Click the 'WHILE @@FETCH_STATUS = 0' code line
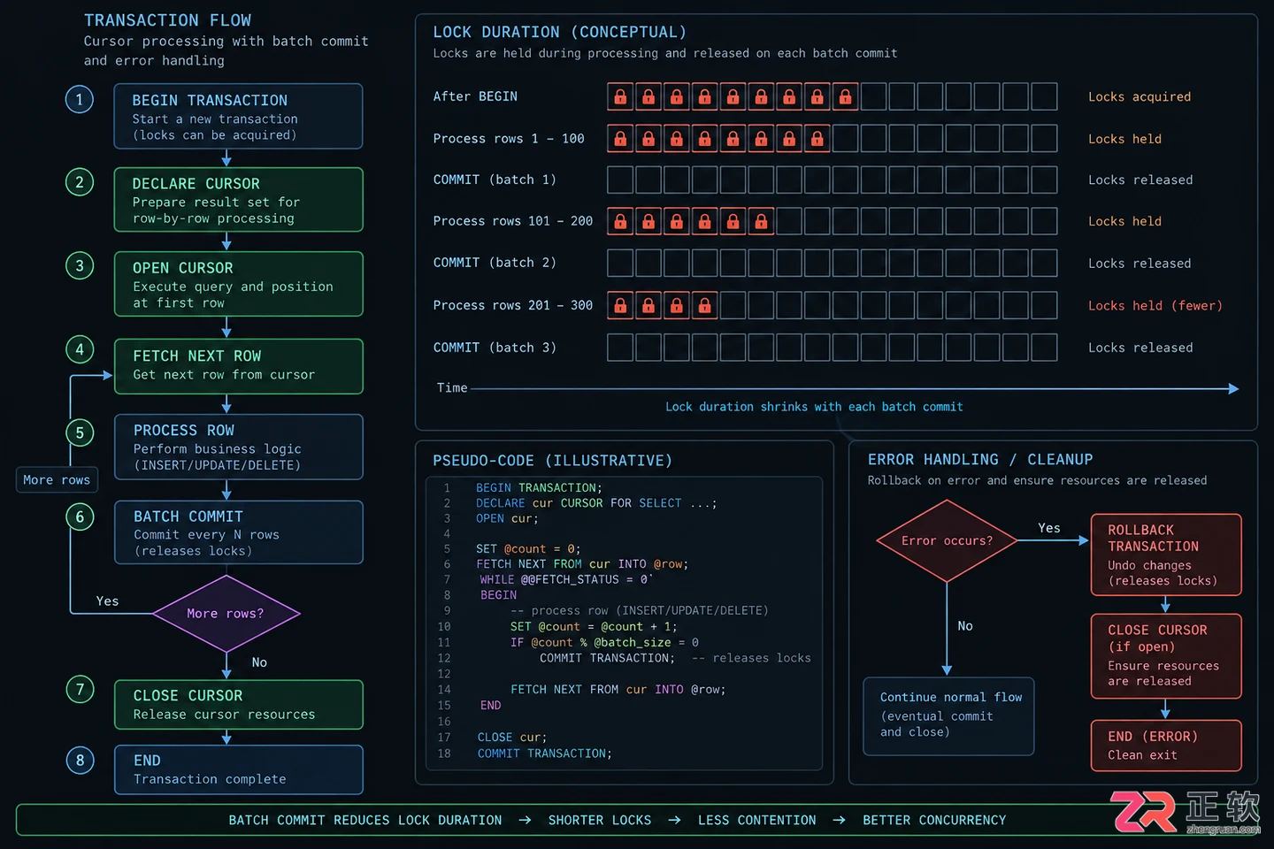 566,580
